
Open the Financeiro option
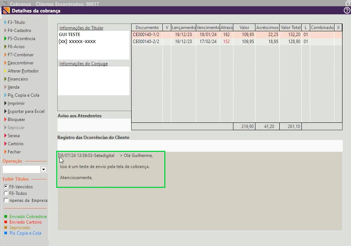tap(18, 79)
